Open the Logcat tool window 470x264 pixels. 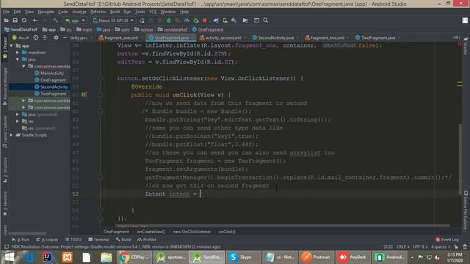(x=47, y=240)
